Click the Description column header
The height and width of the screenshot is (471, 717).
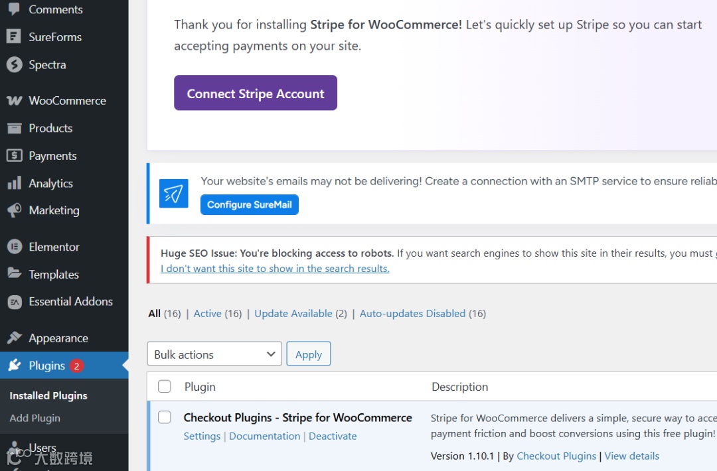pos(459,387)
